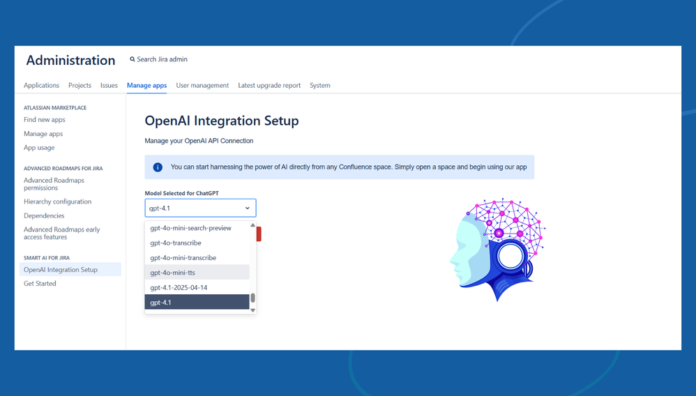This screenshot has width=696, height=396.
Task: Click 'Manage your OpenAI API Connection' text
Action: pyautogui.click(x=199, y=141)
